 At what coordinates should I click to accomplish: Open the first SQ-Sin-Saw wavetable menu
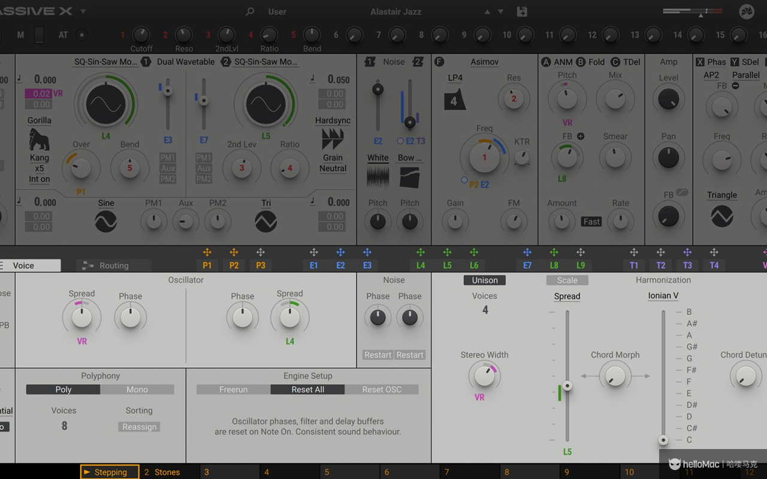105,62
